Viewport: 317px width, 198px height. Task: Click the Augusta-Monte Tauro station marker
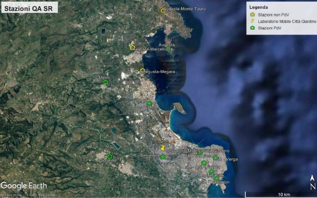(163, 10)
